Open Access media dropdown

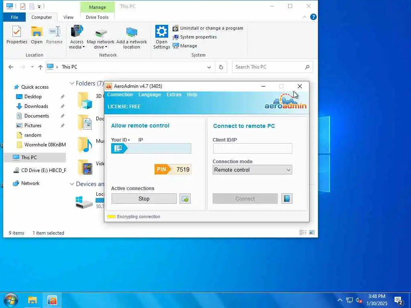point(77,37)
